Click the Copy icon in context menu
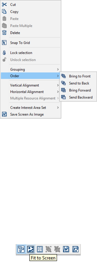The image size is (97, 263). point(4,12)
